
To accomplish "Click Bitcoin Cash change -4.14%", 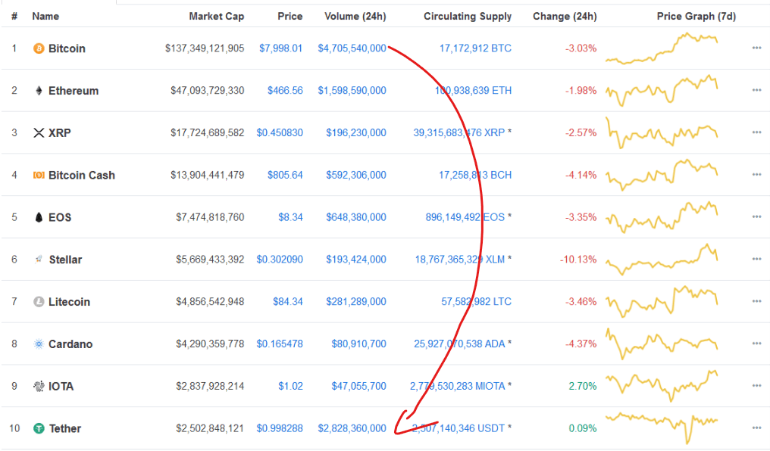I will [x=581, y=175].
